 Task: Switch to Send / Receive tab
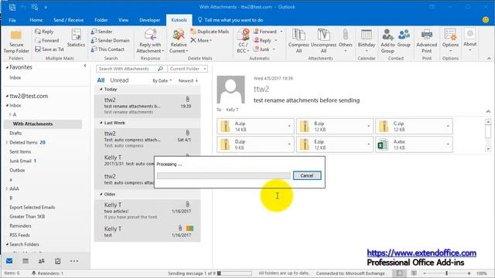pyautogui.click(x=69, y=20)
